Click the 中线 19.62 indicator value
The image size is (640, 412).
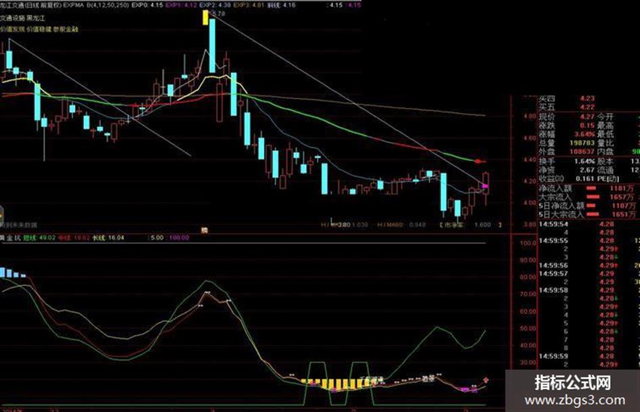point(74,237)
